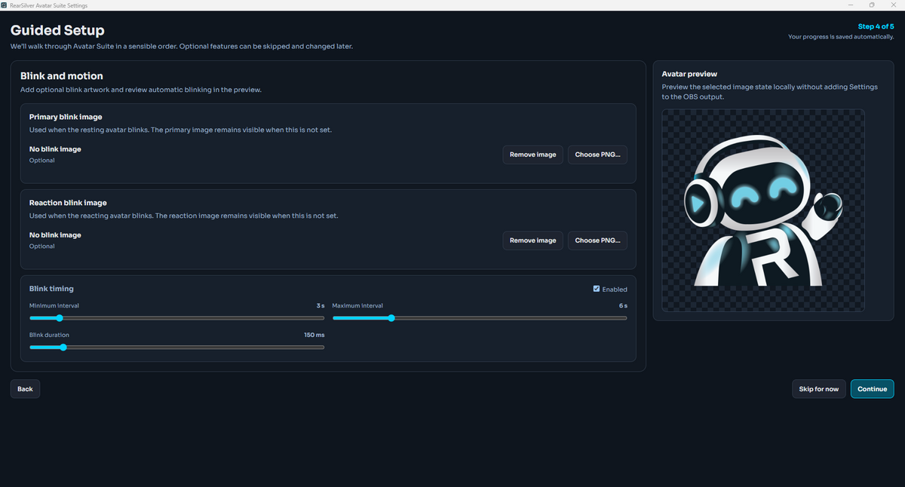
Task: Click the Blink duration slider handle
Action: 63,348
